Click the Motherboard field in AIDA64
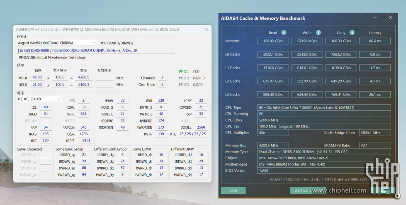This screenshot has height=205, width=406. click(x=324, y=164)
